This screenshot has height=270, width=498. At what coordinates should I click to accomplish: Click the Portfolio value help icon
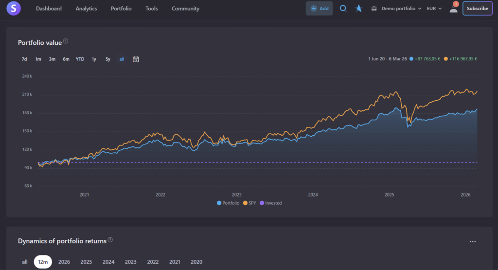66,41
